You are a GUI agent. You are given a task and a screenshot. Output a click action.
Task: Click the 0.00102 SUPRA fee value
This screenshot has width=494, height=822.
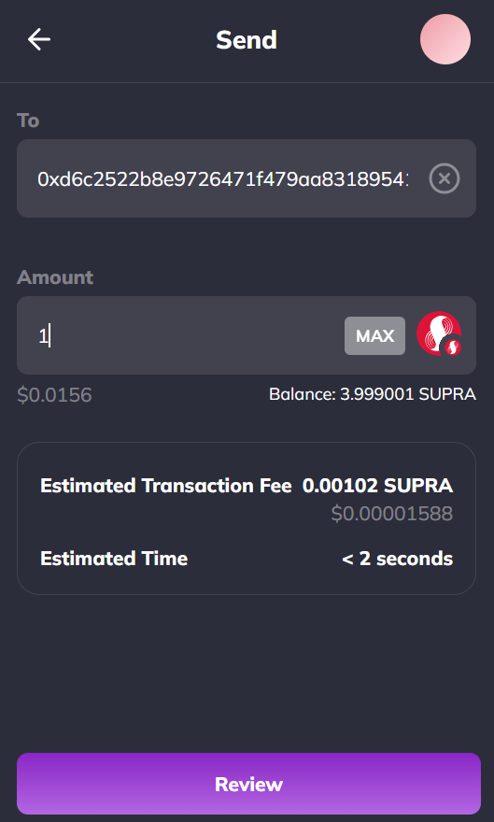click(377, 486)
